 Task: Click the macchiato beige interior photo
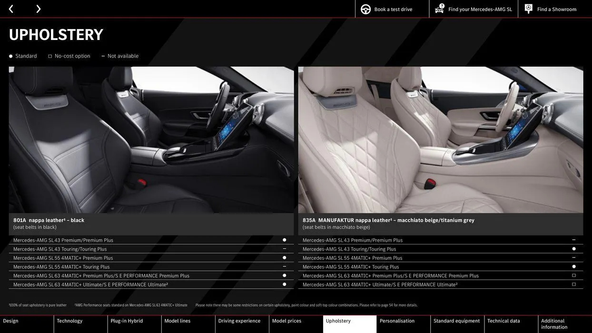tap(441, 139)
